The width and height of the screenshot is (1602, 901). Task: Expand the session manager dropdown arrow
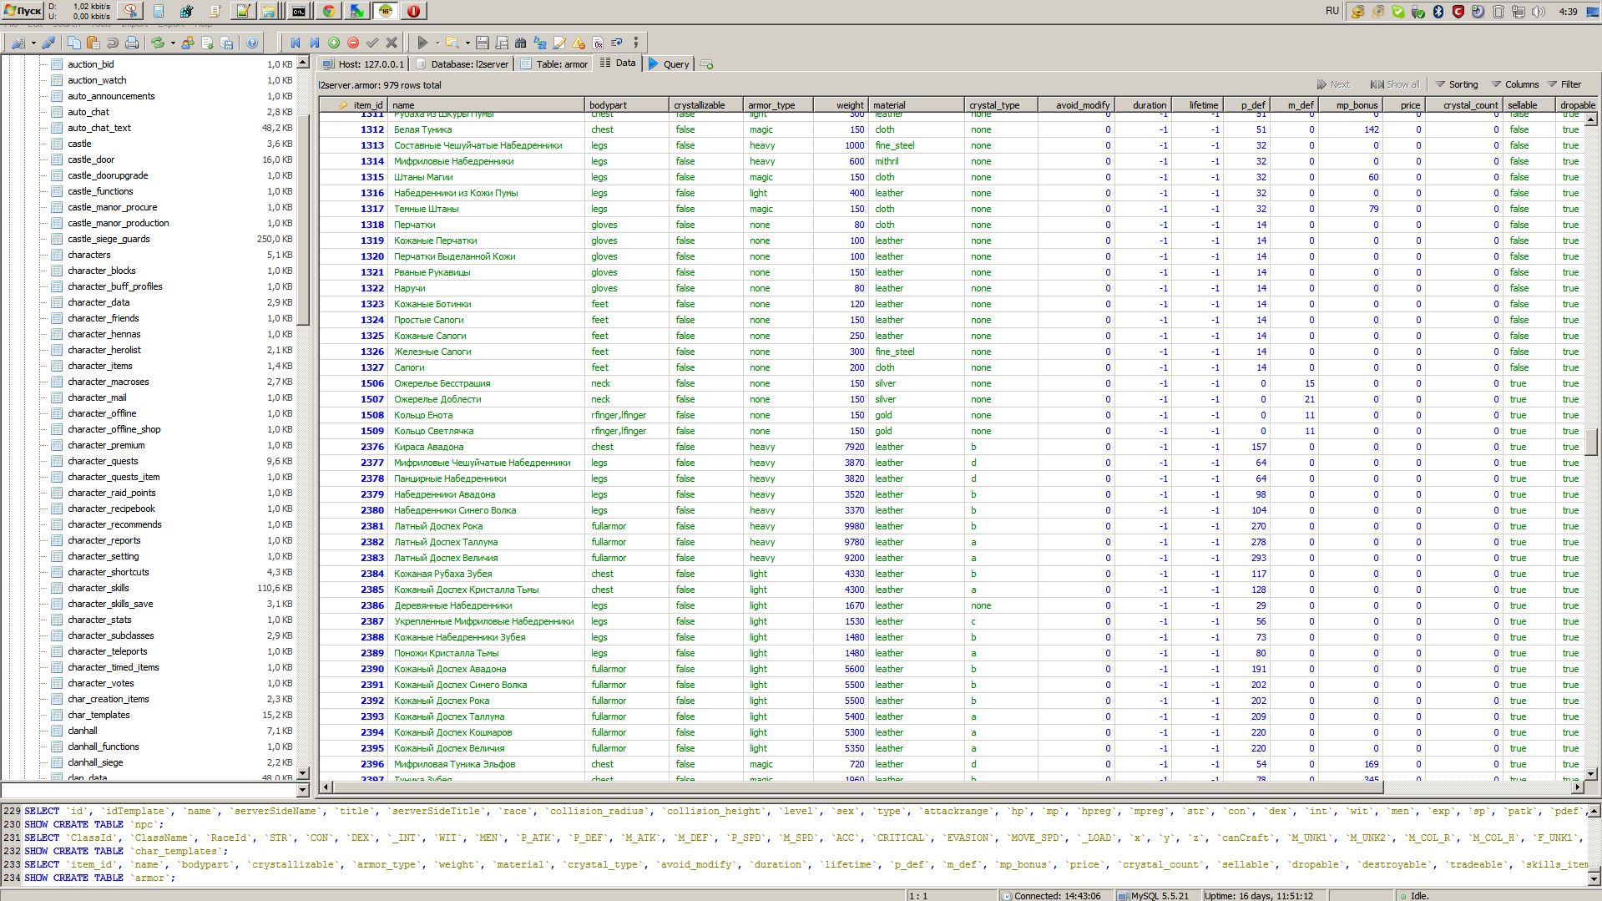33,43
